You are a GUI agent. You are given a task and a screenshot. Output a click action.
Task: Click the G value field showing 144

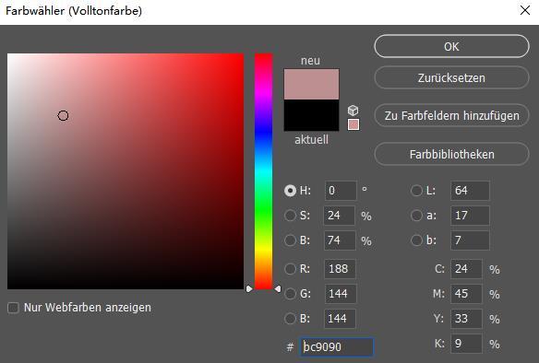tap(341, 294)
